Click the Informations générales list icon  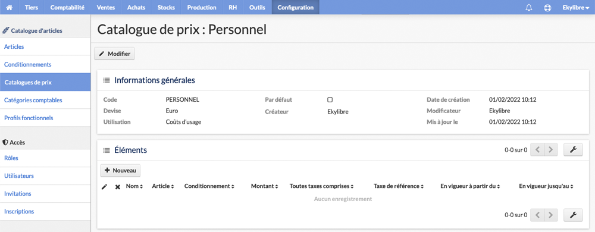[x=107, y=81]
